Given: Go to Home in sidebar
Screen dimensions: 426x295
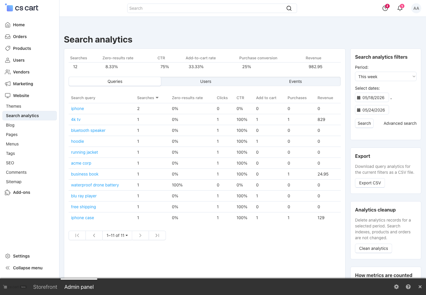Looking at the screenshot, I should coord(19,25).
